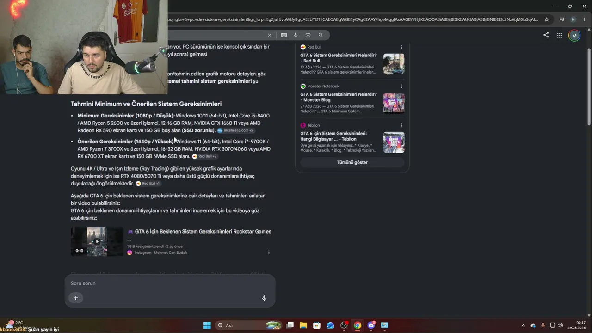Open Discord from the taskbar
This screenshot has width=592, height=333.
point(371,325)
